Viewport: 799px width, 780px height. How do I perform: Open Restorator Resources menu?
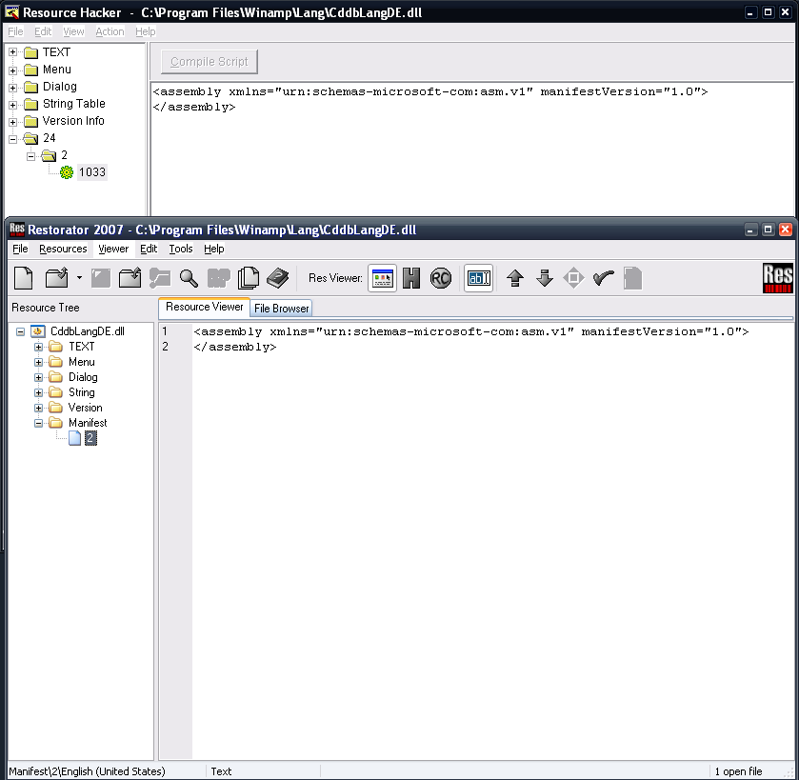pyautogui.click(x=63, y=249)
